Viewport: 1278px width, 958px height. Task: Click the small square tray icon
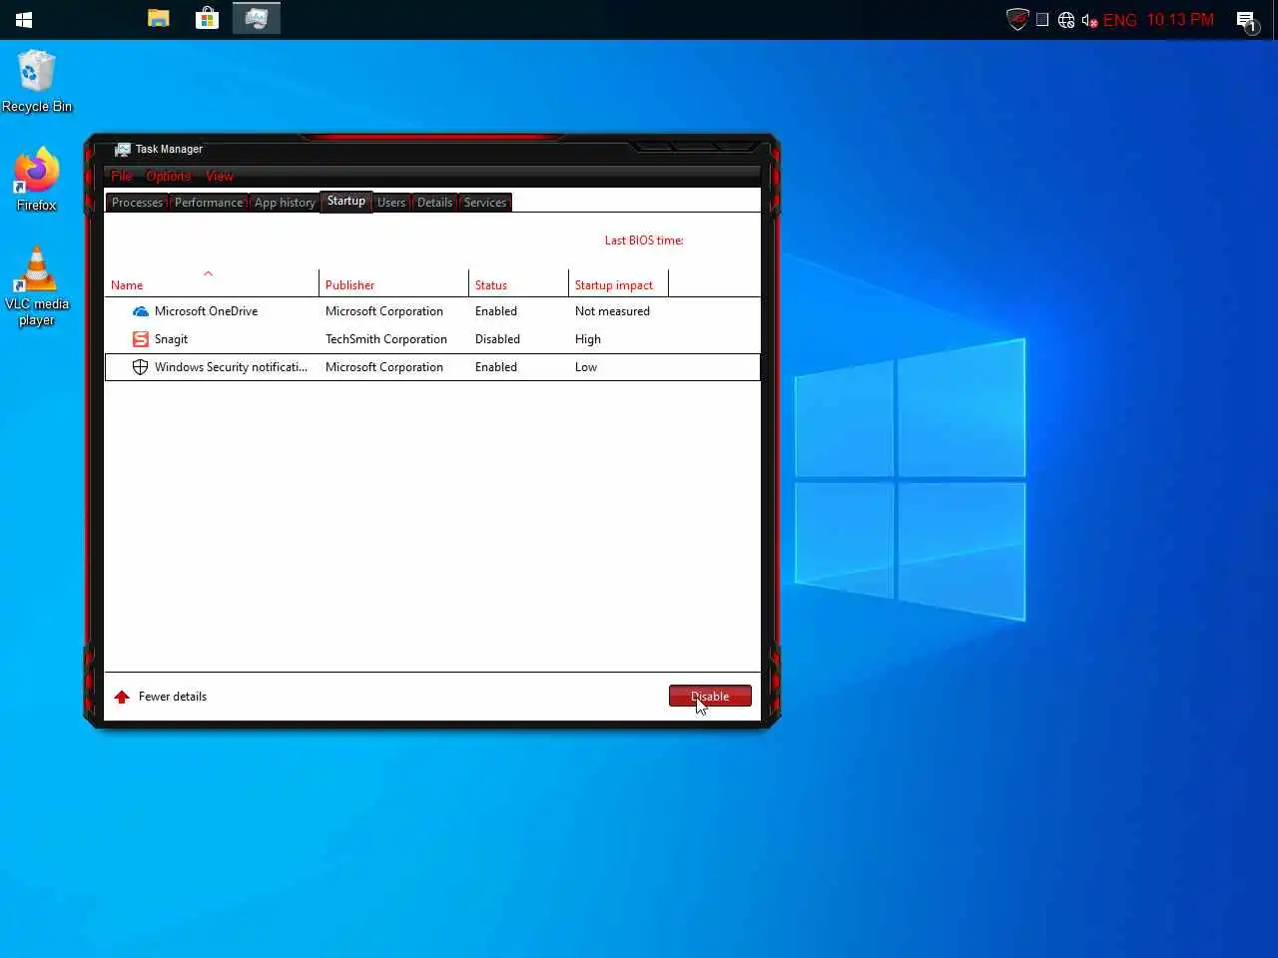pos(1042,20)
